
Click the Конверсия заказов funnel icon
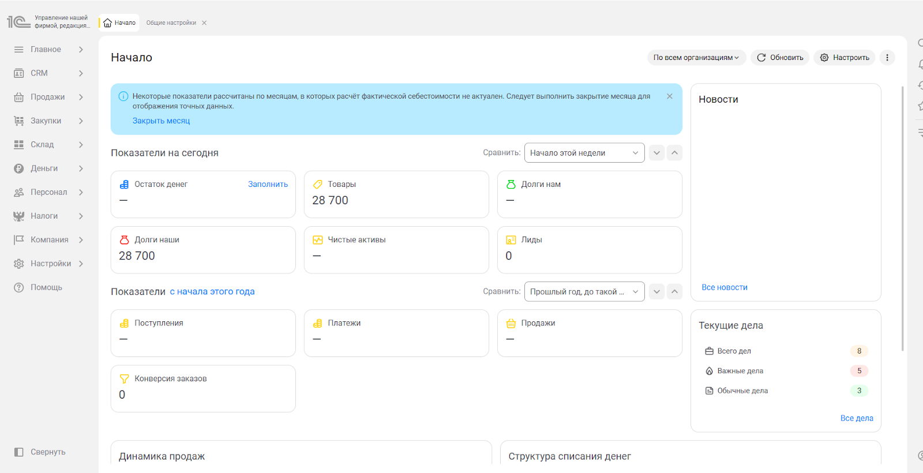(124, 379)
